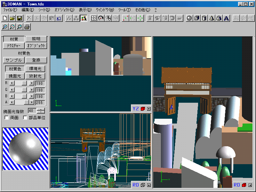Activate the rotate view icon
Screen dimensions: 256x192
(x=101, y=18)
